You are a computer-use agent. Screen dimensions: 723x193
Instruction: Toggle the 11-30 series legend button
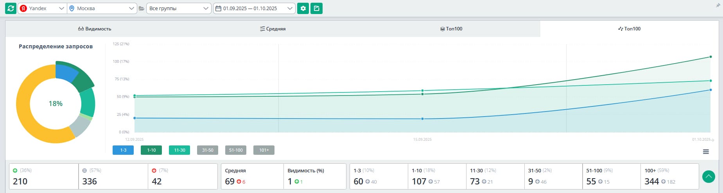coord(179,150)
